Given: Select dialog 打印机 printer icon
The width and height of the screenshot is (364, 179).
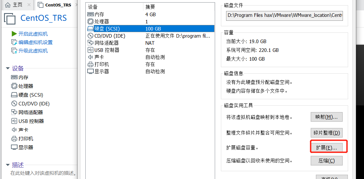Looking at the screenshot, I should tap(90, 64).
